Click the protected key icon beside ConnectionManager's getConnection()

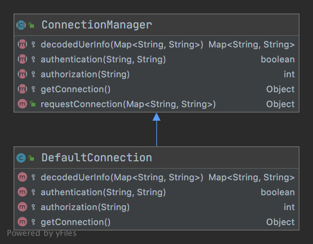[x=33, y=89]
